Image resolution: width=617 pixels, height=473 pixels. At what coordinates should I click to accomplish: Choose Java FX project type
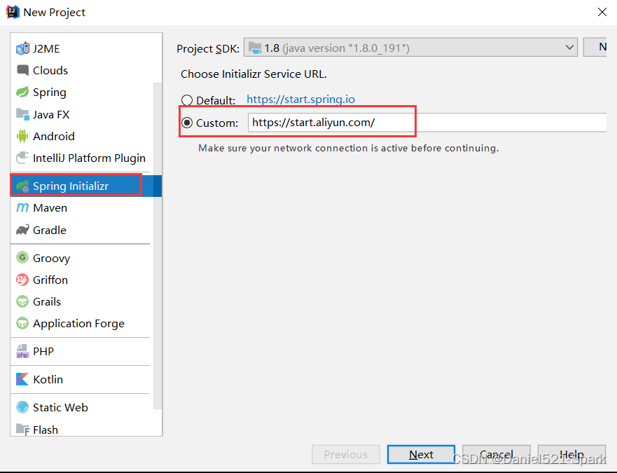click(x=82, y=114)
